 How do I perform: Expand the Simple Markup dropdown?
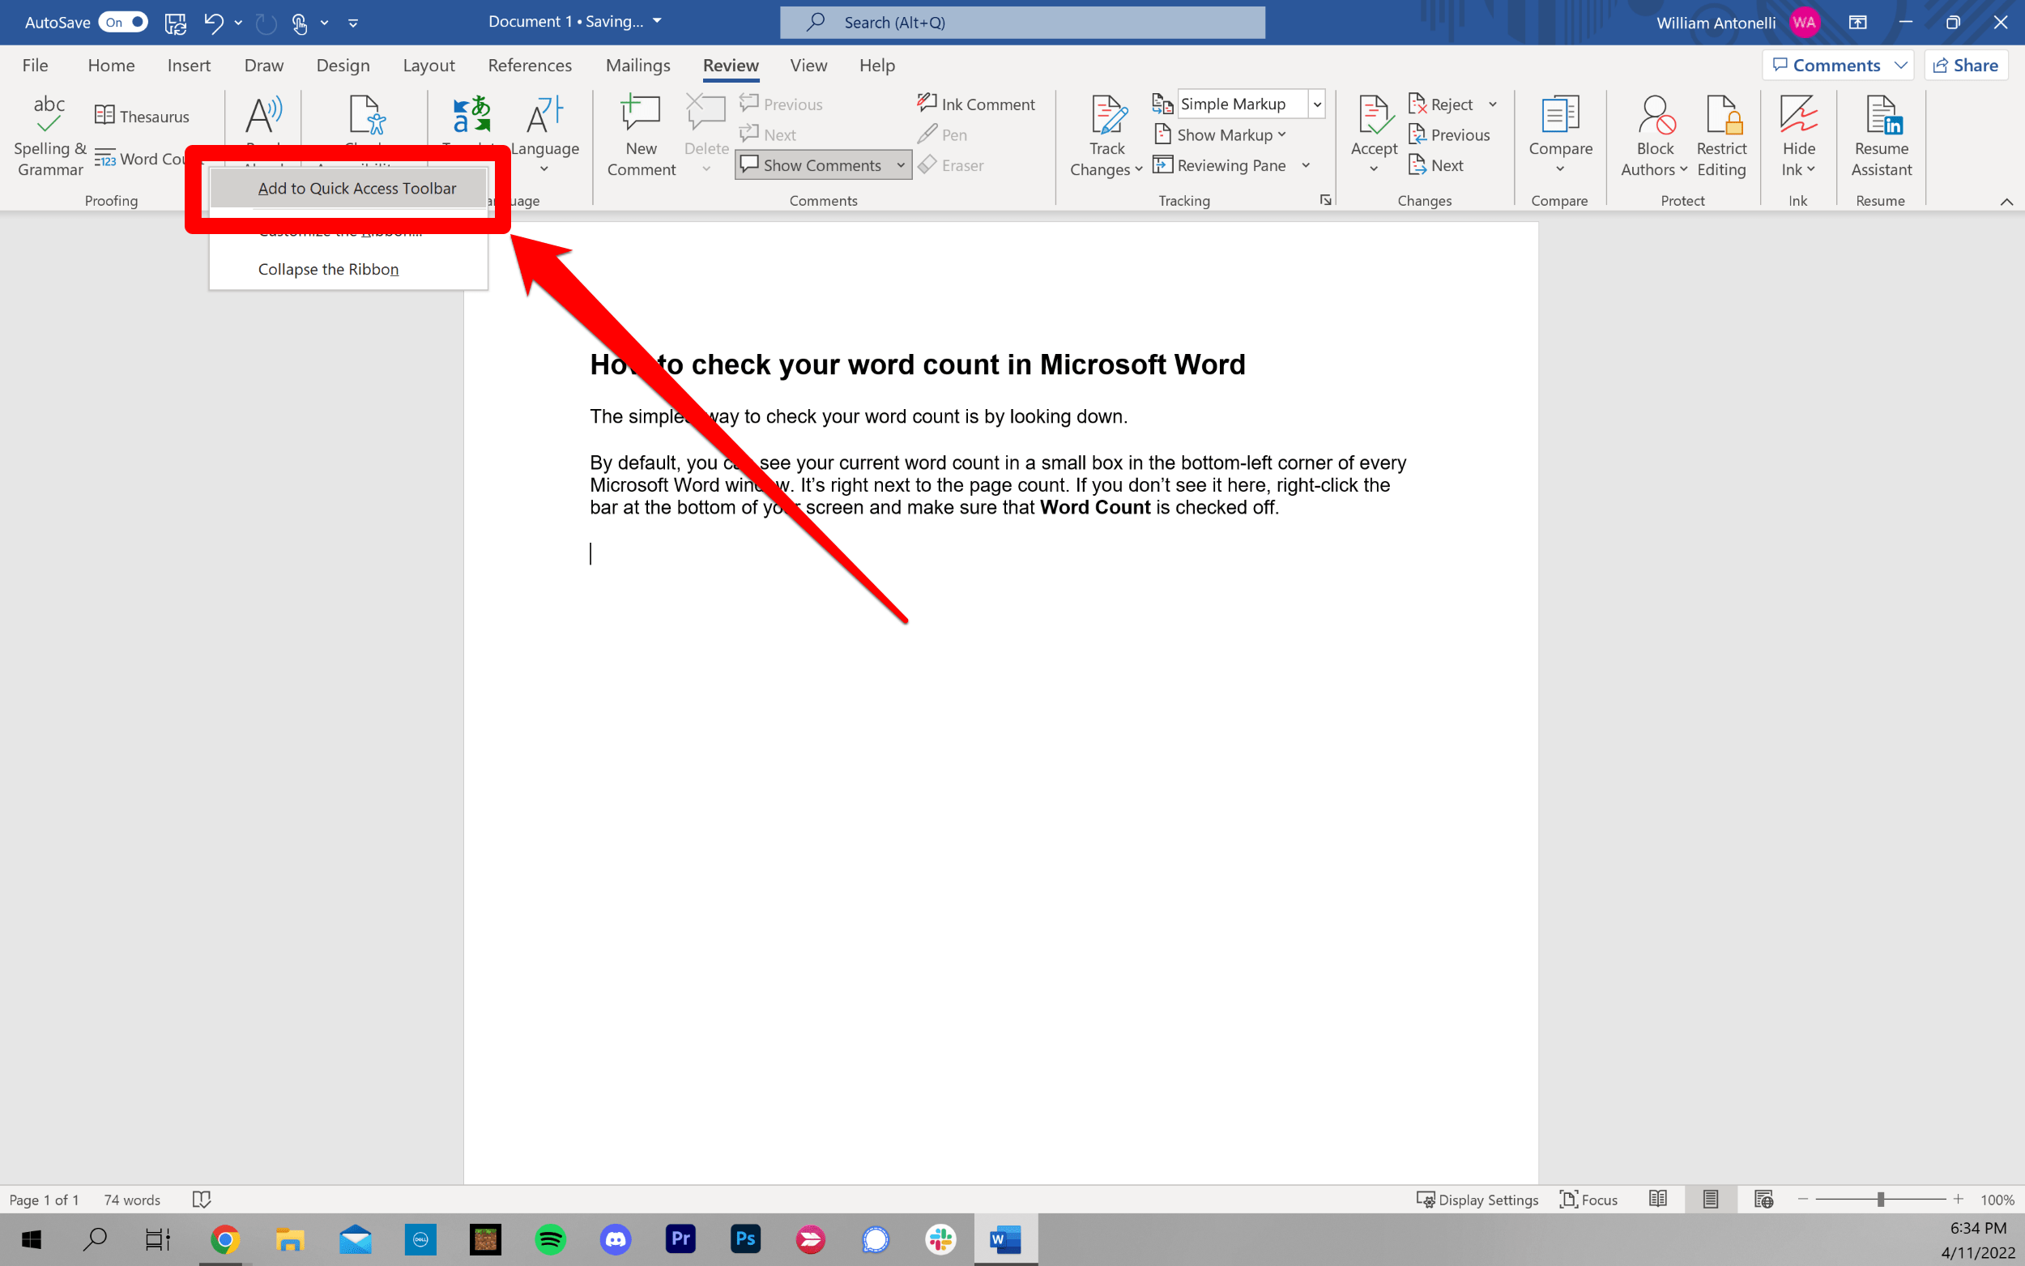[x=1317, y=104]
